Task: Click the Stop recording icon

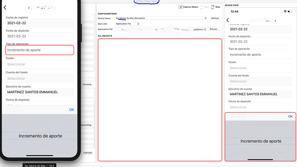Action: pos(213,7)
